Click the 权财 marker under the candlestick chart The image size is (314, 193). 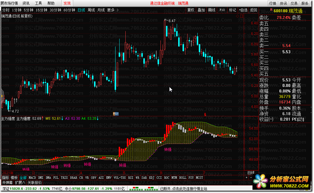116,114
